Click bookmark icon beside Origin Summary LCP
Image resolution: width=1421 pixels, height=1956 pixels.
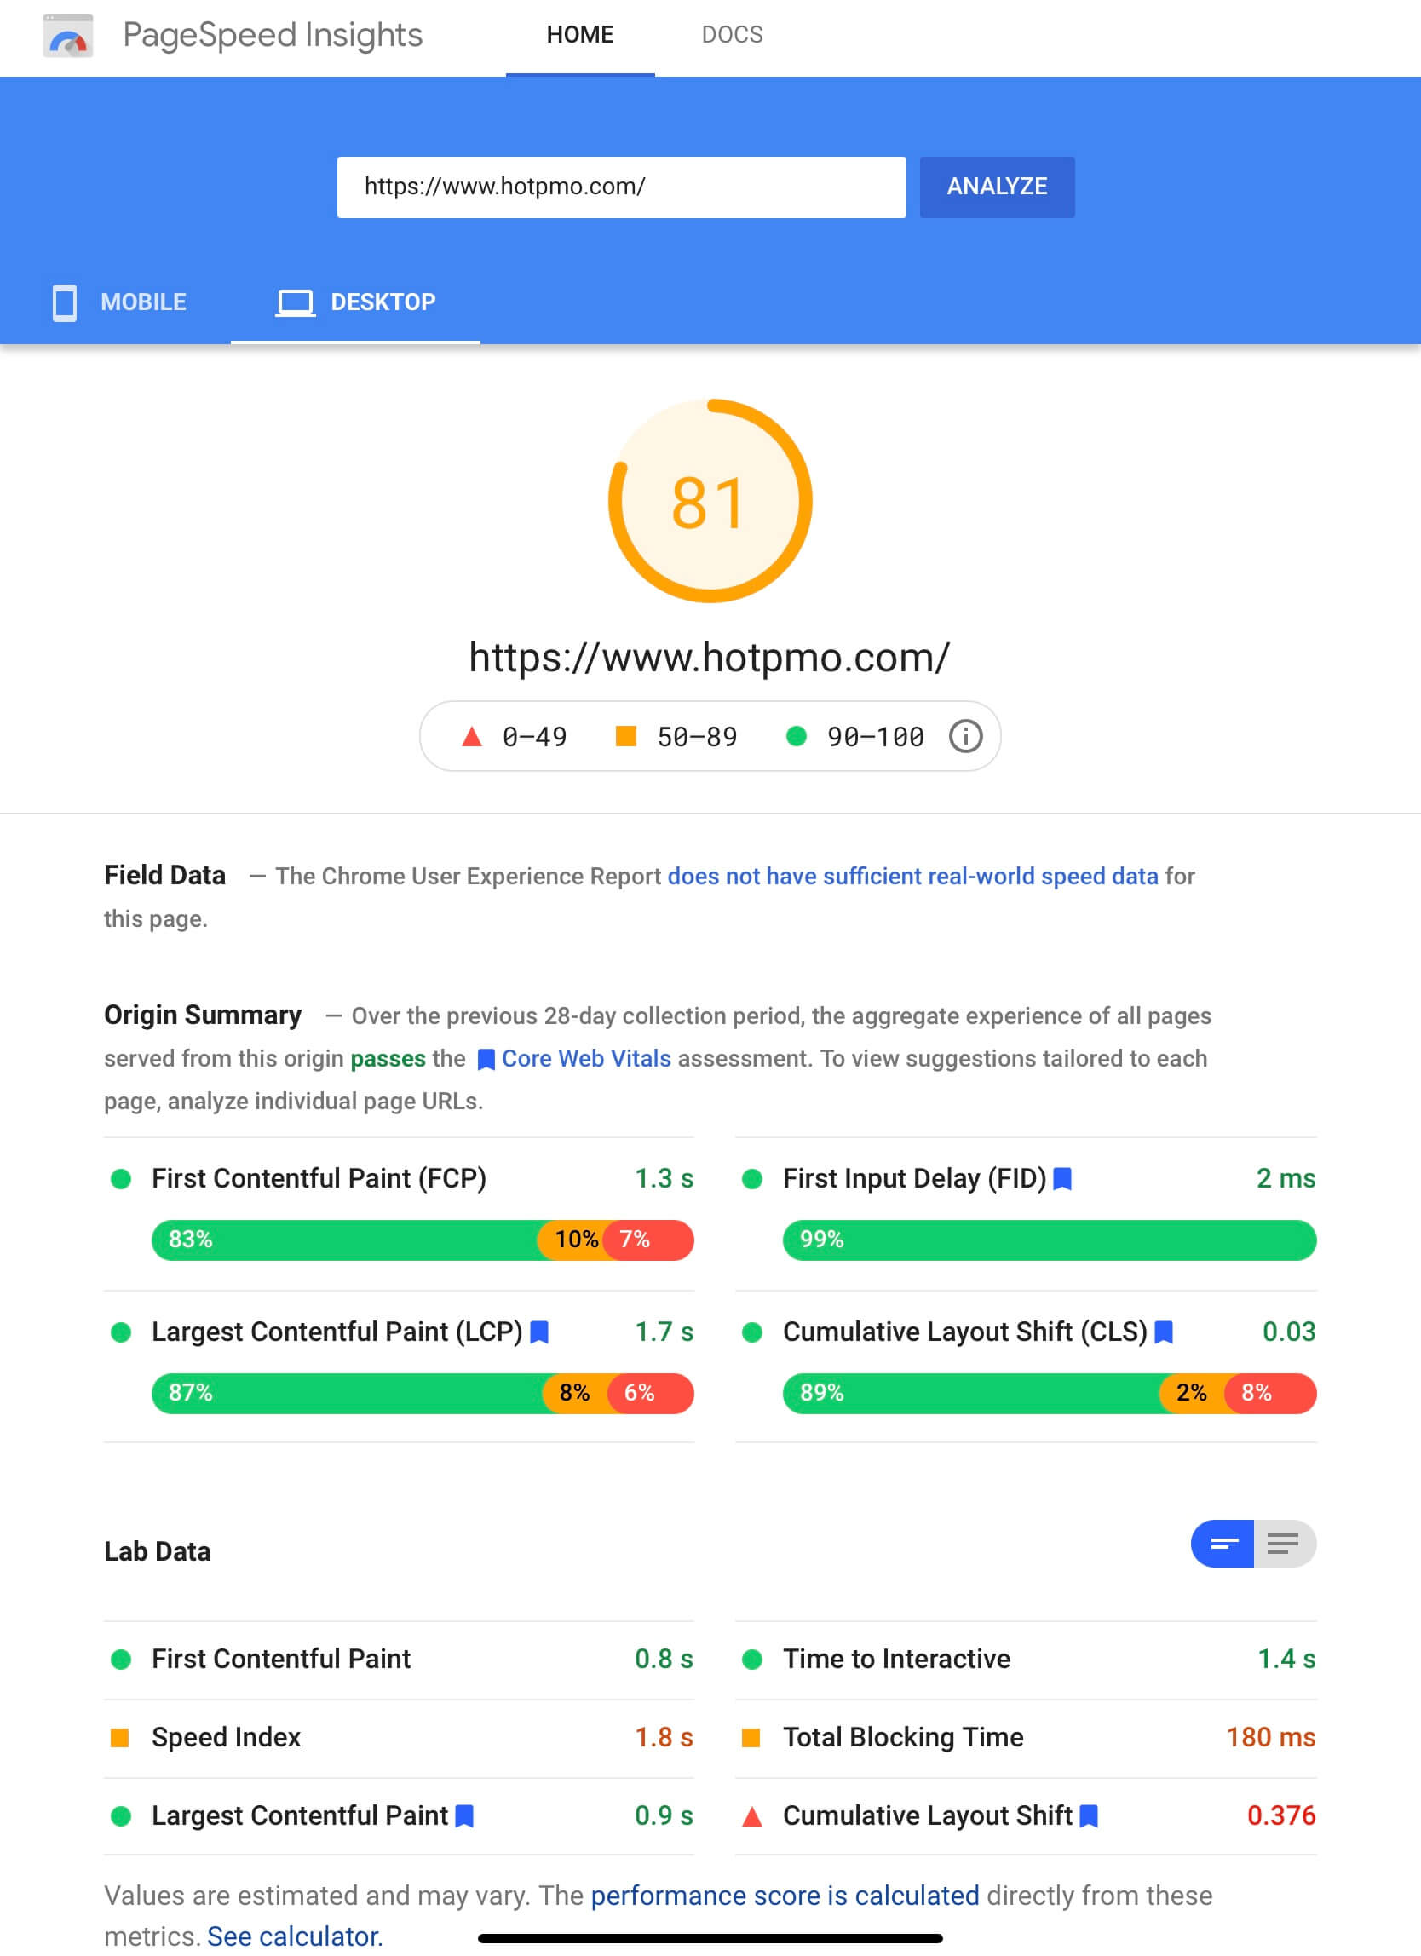pyautogui.click(x=539, y=1332)
